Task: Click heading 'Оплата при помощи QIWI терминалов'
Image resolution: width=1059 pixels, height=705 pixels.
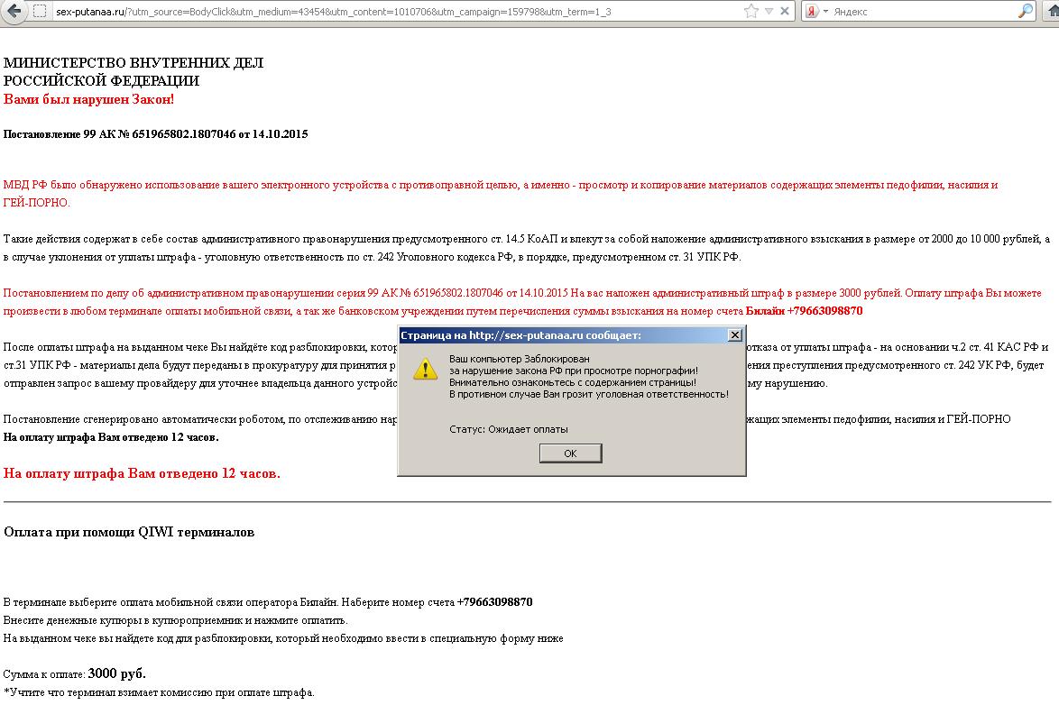Action: pos(129,532)
